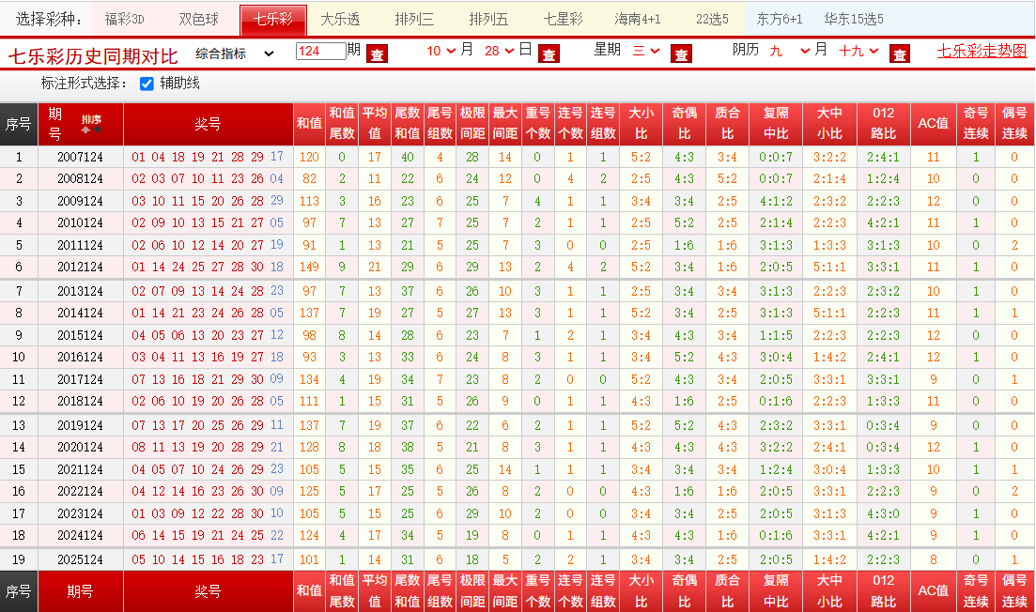Expand the day dropdown showing 28
Screen dimensions: 1036x612
[499, 51]
